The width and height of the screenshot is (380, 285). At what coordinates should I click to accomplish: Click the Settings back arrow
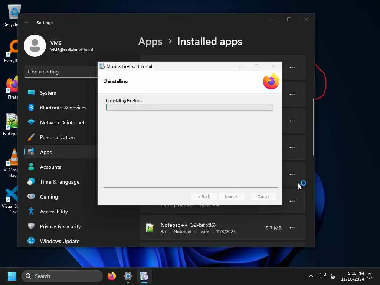(26, 22)
